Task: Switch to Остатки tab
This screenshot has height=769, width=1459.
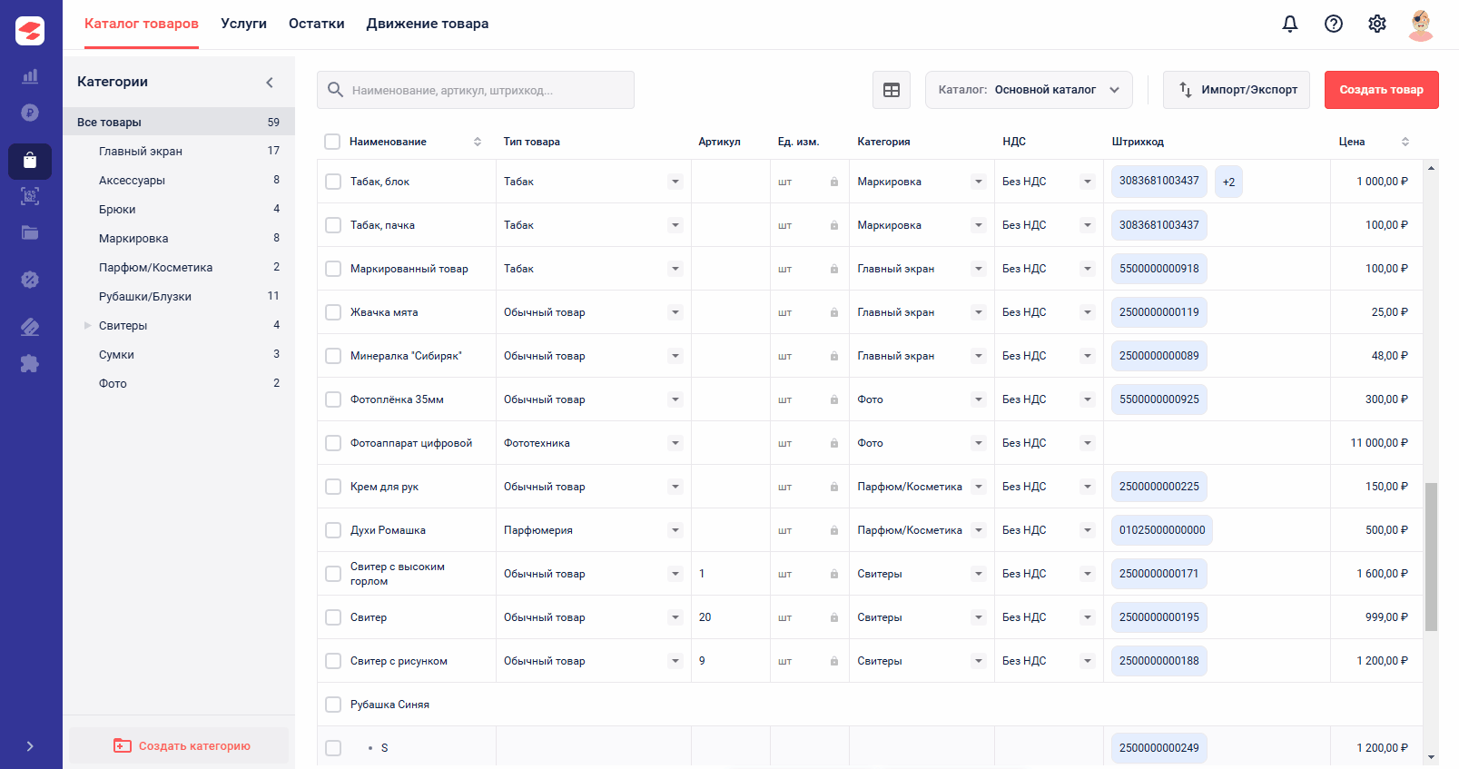Action: [x=317, y=24]
